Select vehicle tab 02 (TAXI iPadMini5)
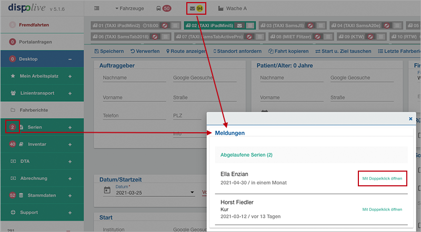The image size is (421, 232). tap(210, 25)
